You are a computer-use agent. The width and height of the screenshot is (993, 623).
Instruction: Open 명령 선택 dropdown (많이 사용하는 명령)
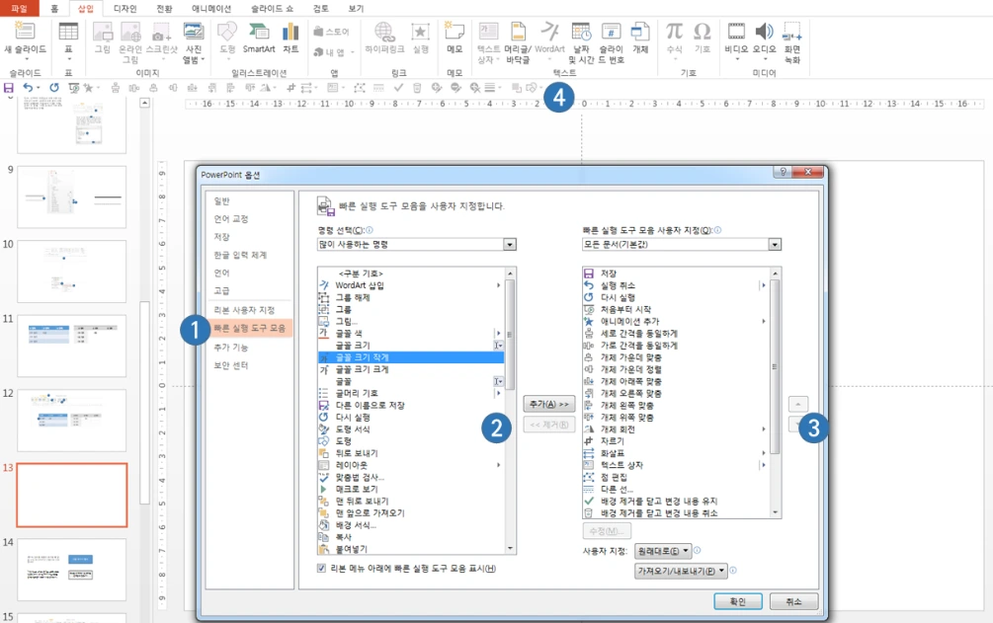(509, 245)
